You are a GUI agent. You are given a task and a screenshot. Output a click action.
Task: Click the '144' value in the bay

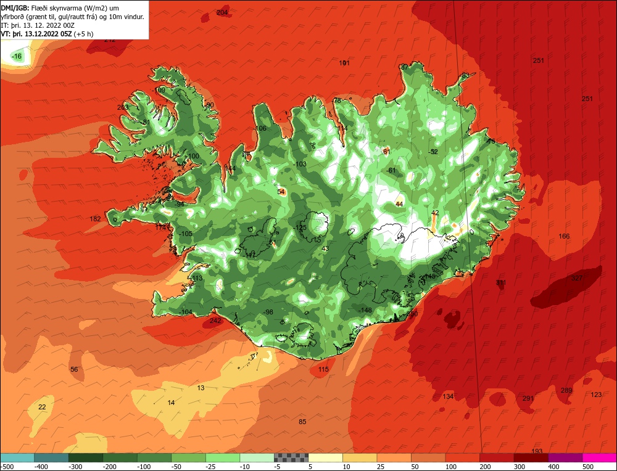click(230, 169)
